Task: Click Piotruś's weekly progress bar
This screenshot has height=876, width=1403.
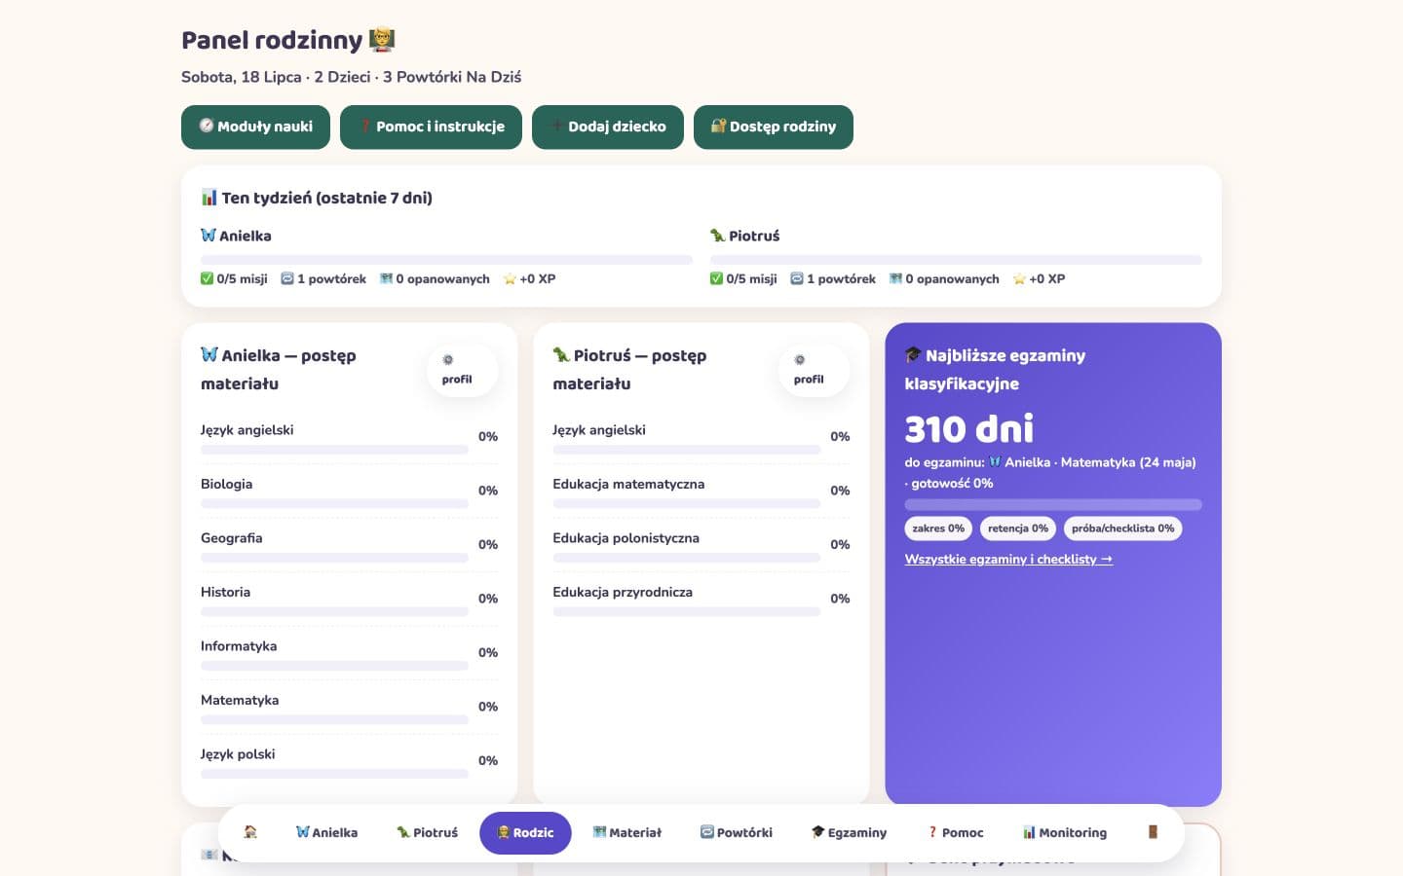Action: coord(956,260)
